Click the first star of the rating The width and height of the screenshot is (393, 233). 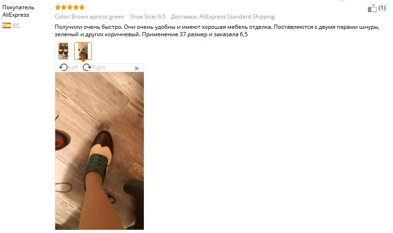[x=58, y=7]
